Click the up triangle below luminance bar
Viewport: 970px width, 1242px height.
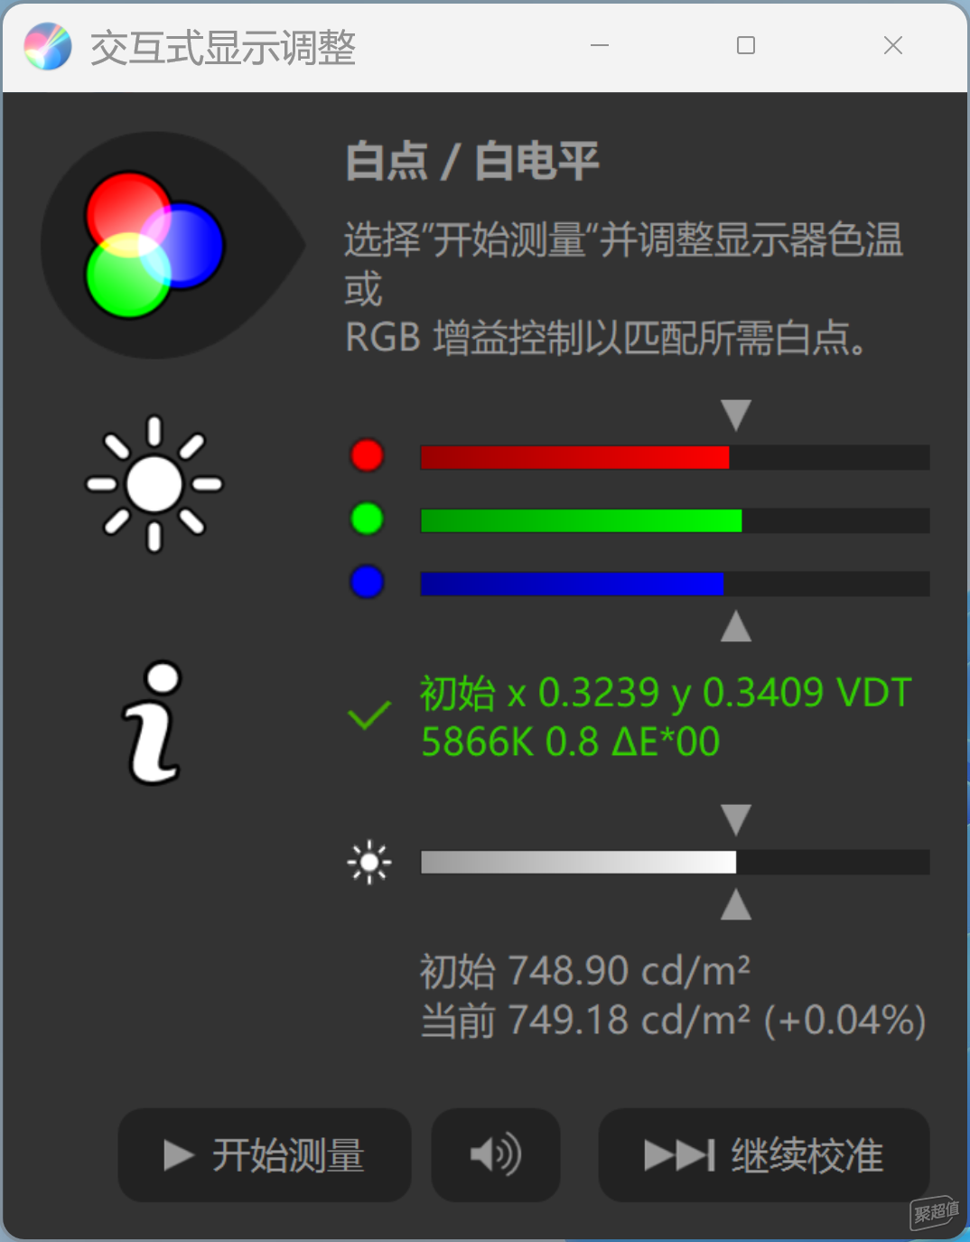pyautogui.click(x=736, y=904)
